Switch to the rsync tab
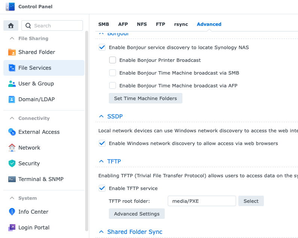Screen dimensions: 298x238 [181, 24]
